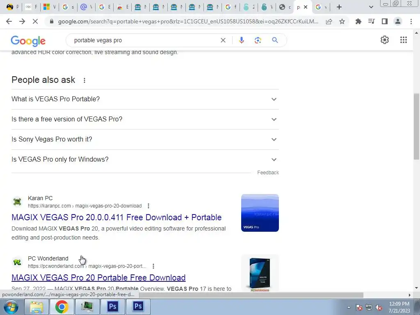Screen dimensions: 420x315
Task: View site information via the lock icon
Action: 52,21
